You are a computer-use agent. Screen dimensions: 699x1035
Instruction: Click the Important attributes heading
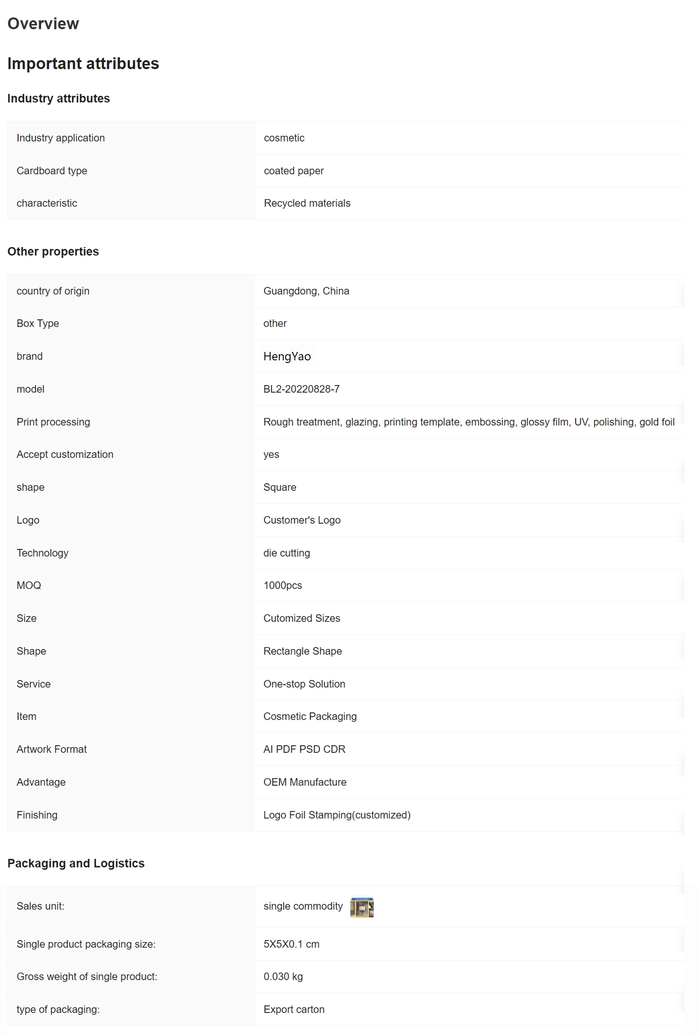[83, 64]
